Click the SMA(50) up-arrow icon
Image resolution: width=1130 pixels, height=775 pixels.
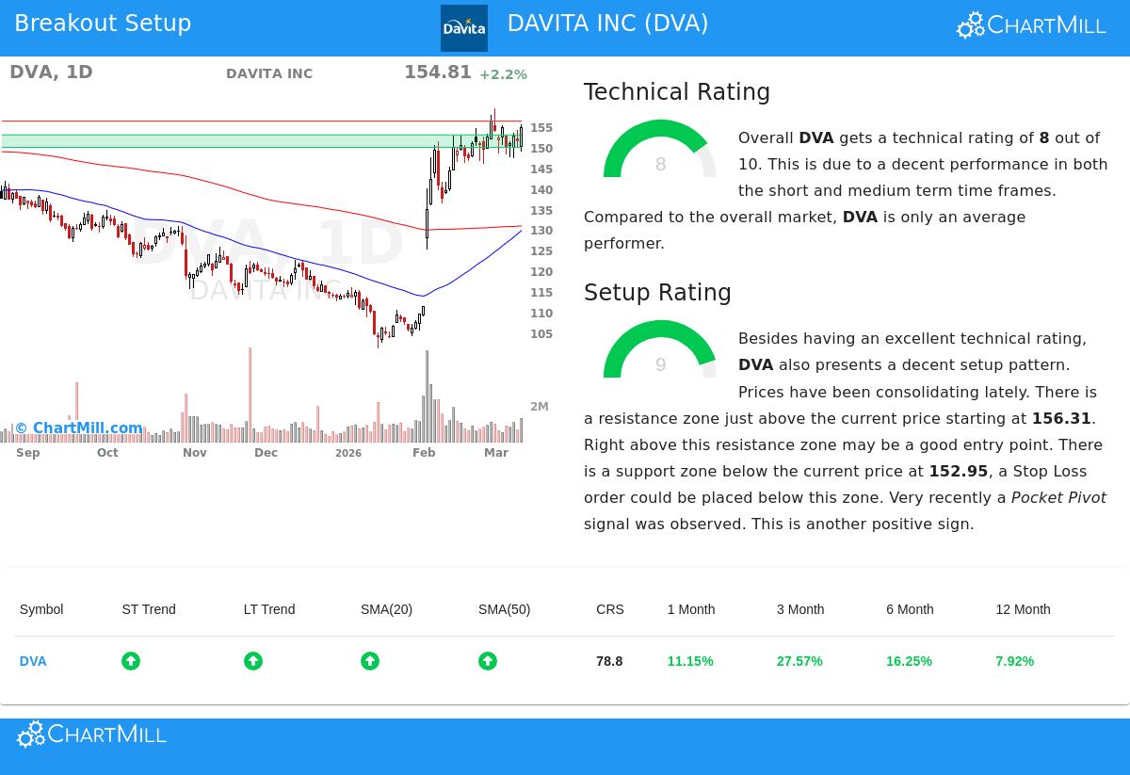point(488,661)
